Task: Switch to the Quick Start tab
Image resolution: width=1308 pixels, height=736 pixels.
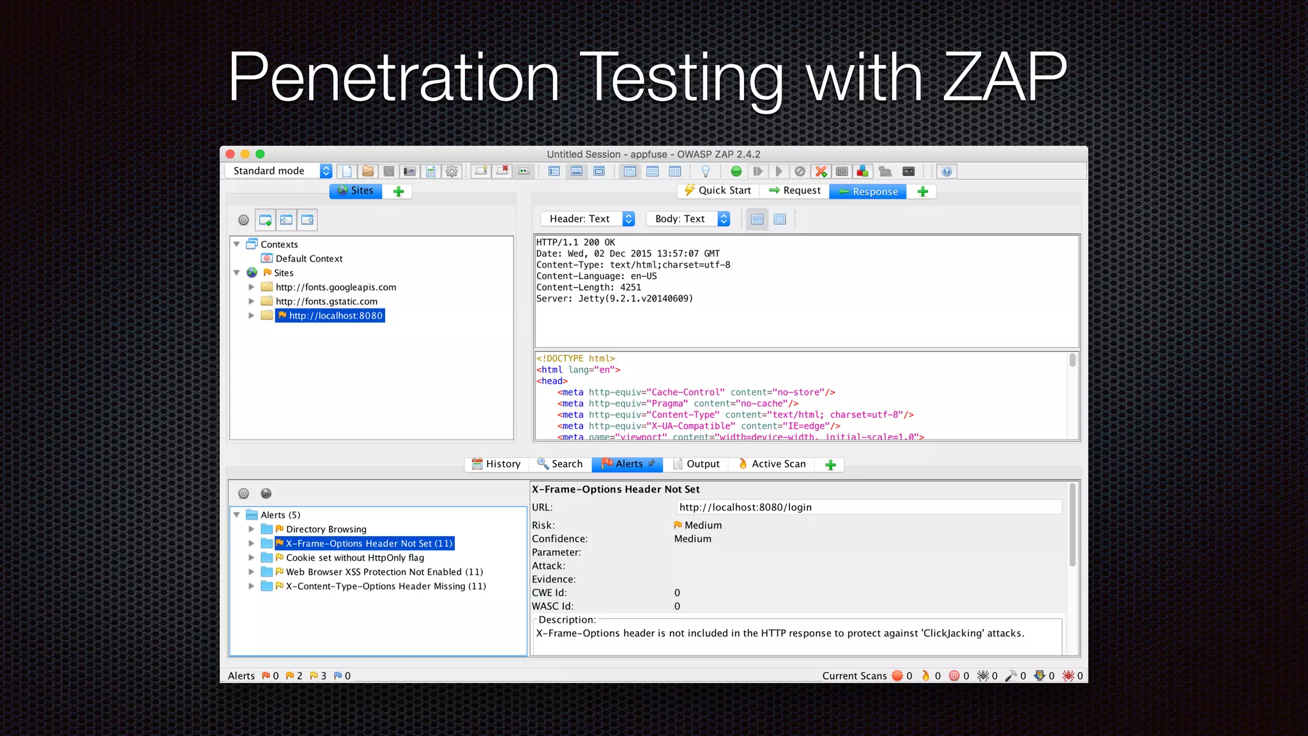Action: (x=718, y=190)
